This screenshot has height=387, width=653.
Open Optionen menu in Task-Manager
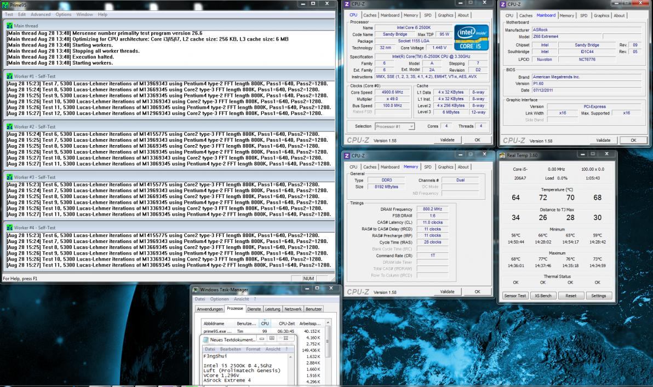click(x=219, y=299)
